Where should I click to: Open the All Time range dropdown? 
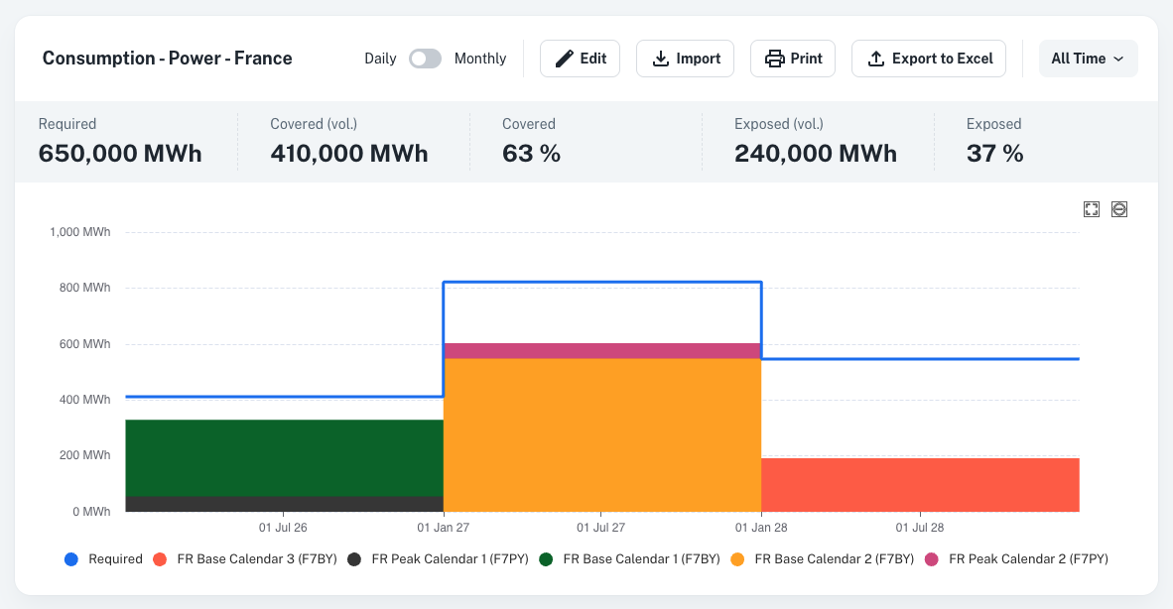click(1087, 59)
